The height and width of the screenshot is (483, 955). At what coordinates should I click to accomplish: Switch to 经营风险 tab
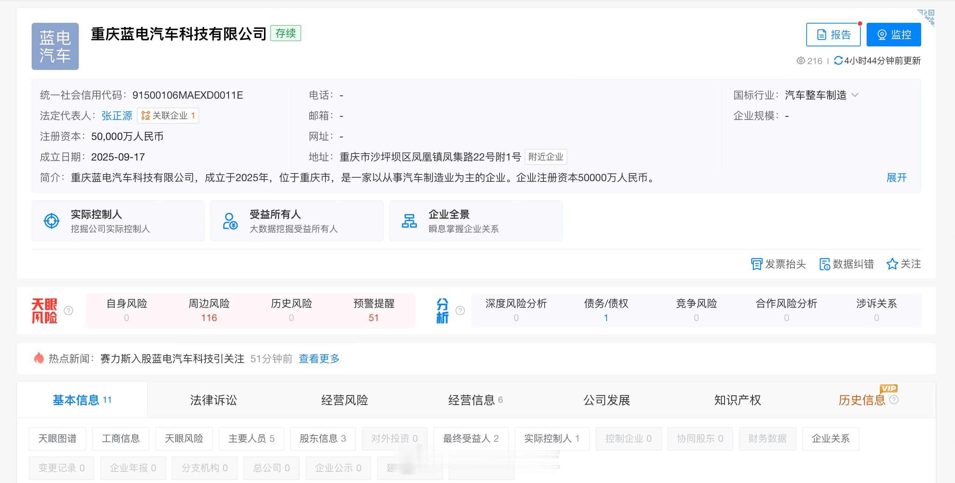(x=344, y=400)
